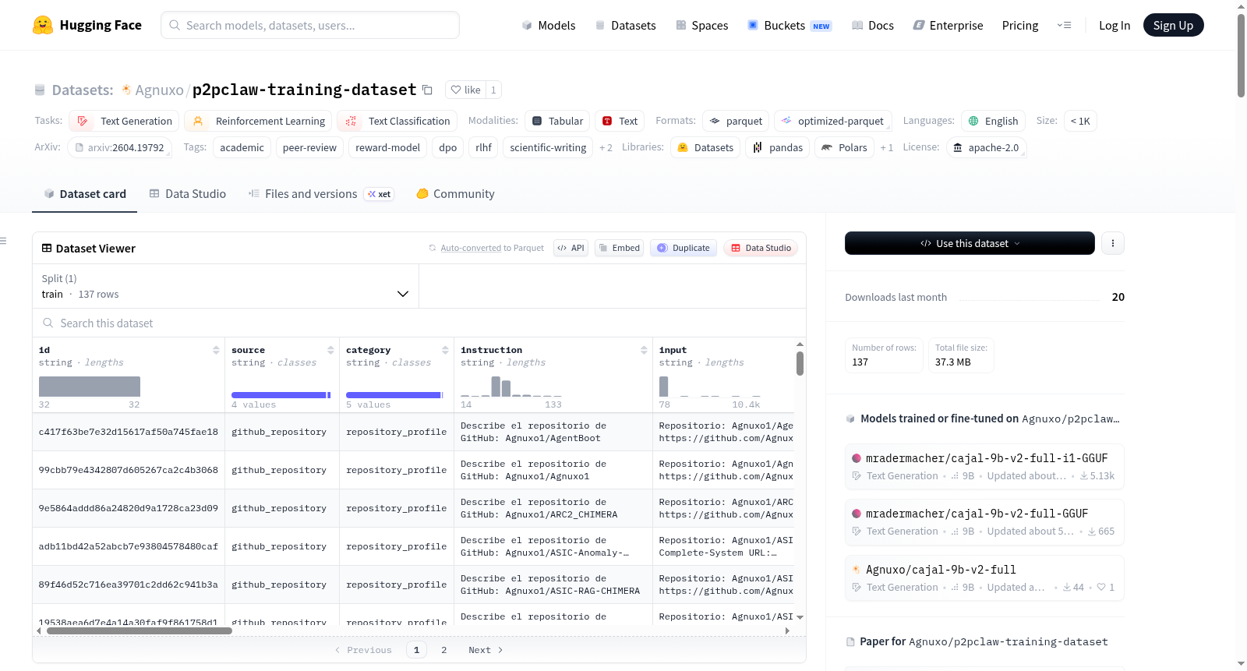1247x671 pixels.
Task: Click the Agnuxo owner link
Action: pos(159,90)
